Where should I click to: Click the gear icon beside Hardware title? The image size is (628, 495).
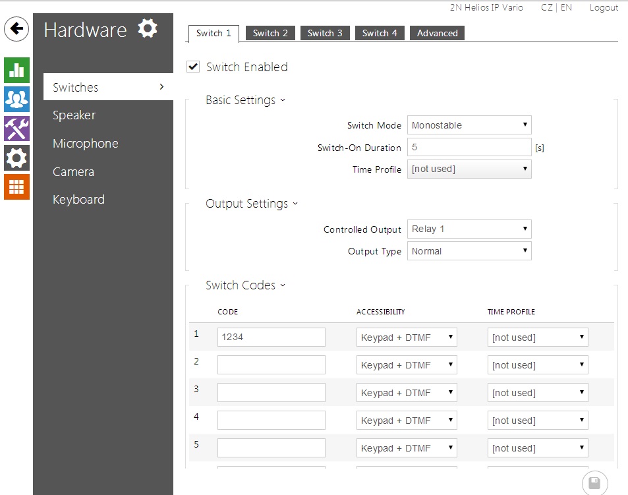(148, 29)
